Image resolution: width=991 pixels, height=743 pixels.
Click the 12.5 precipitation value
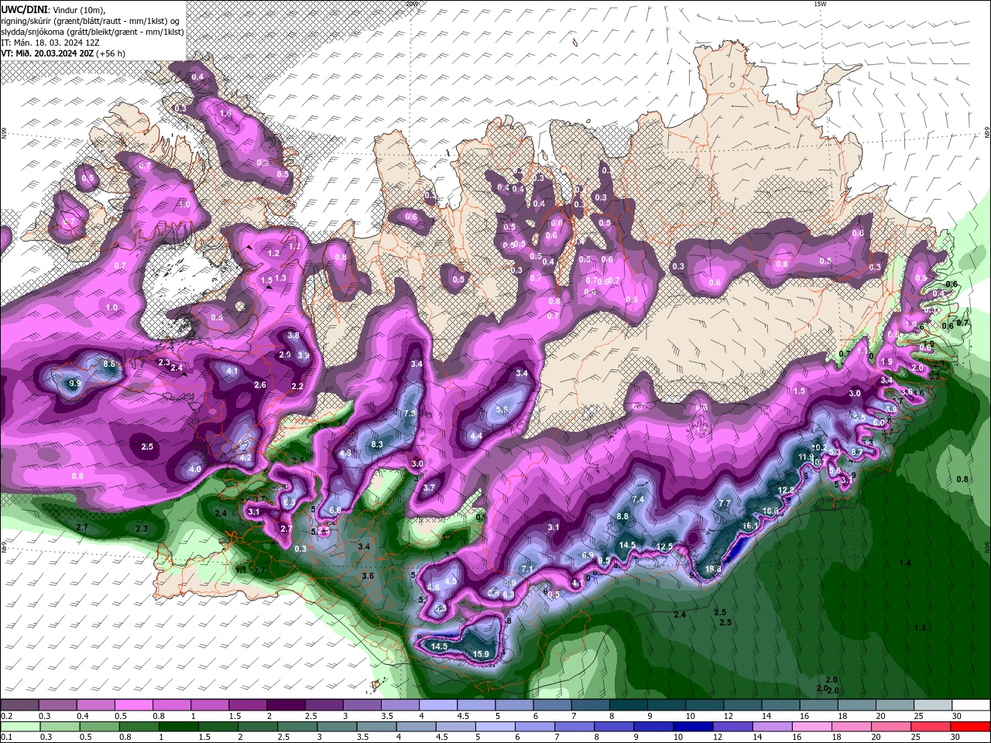pyautogui.click(x=664, y=546)
